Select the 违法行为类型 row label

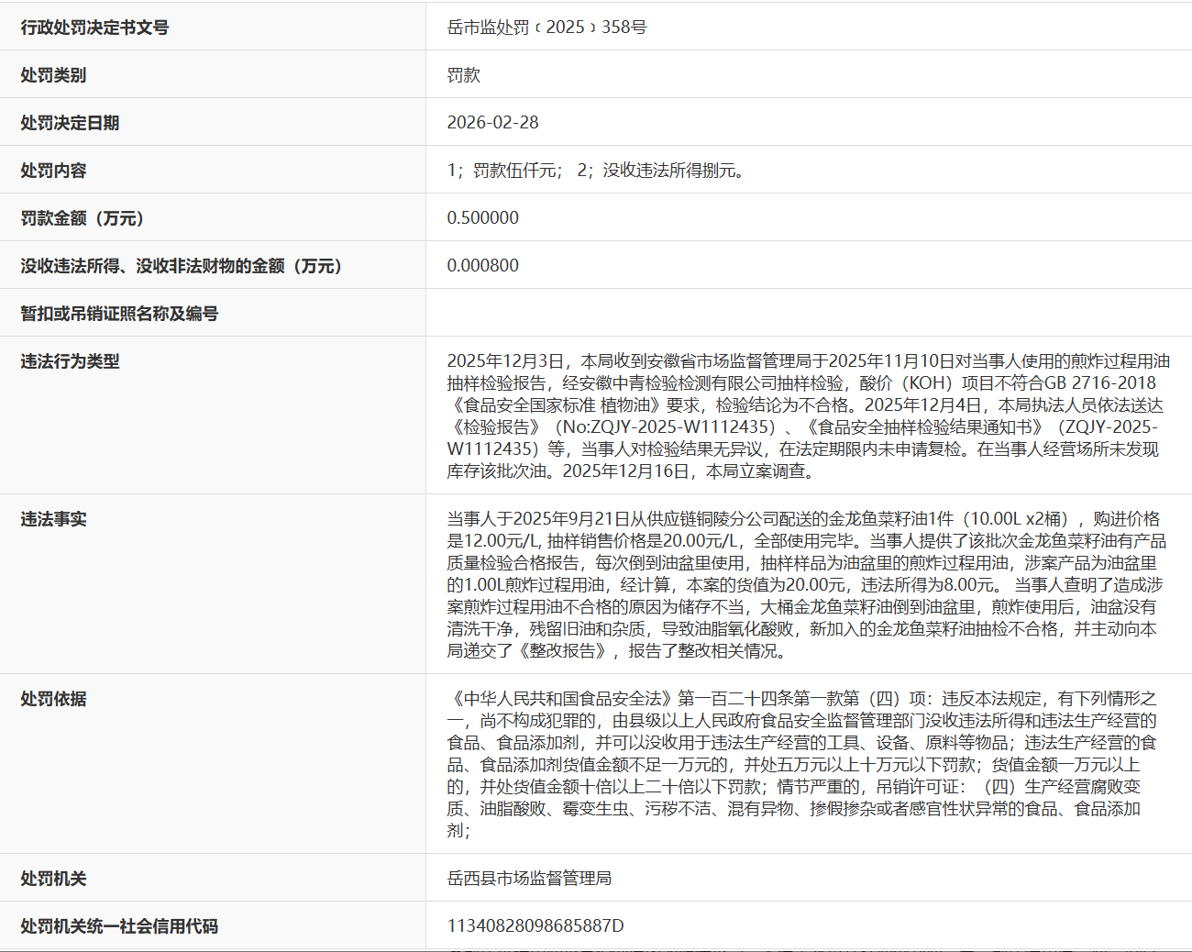70,361
